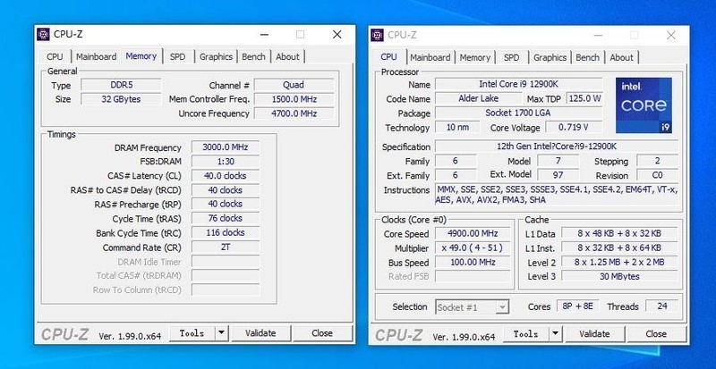The height and width of the screenshot is (369, 716).
Task: Click the C0 revision value
Action: pyautogui.click(x=658, y=175)
